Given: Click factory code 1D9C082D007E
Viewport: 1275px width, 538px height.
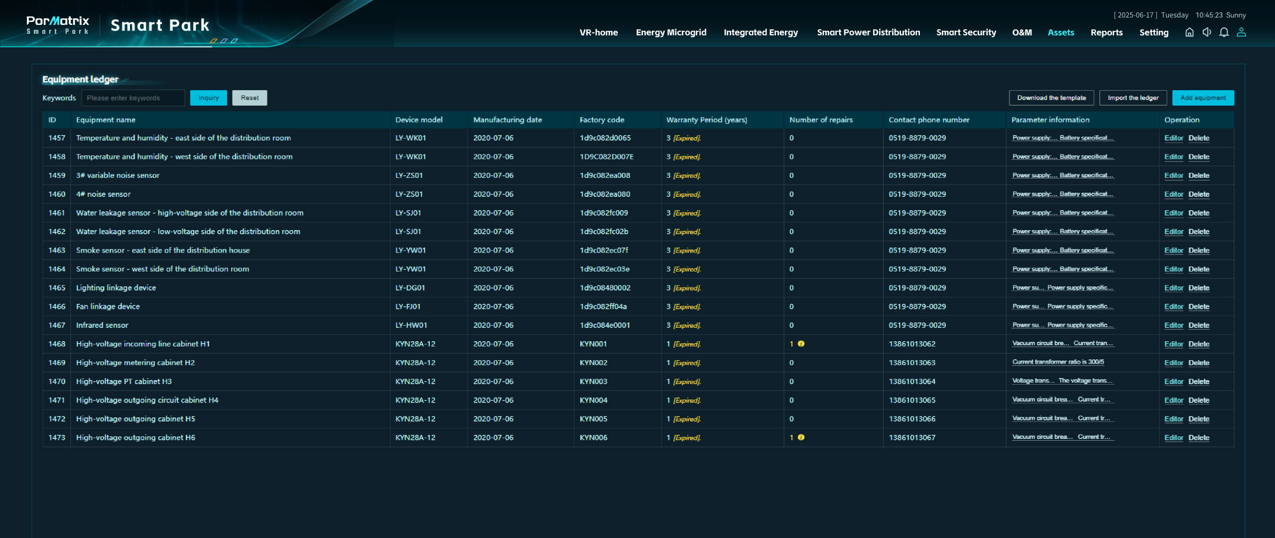Looking at the screenshot, I should [607, 157].
